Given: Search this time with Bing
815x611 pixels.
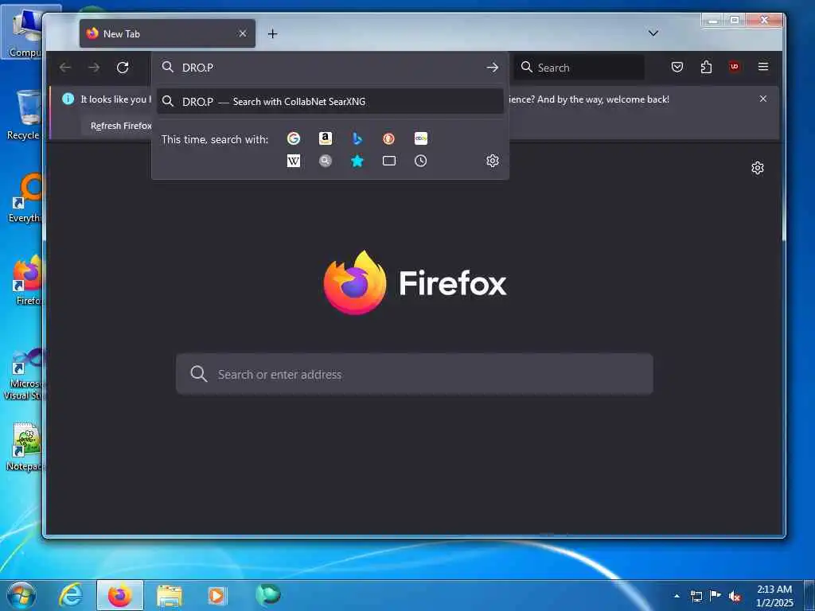Looking at the screenshot, I should (357, 138).
